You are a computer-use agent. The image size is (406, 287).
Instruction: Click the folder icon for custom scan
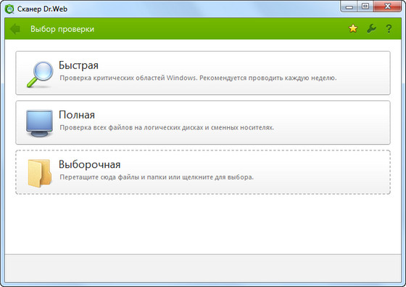(x=39, y=173)
